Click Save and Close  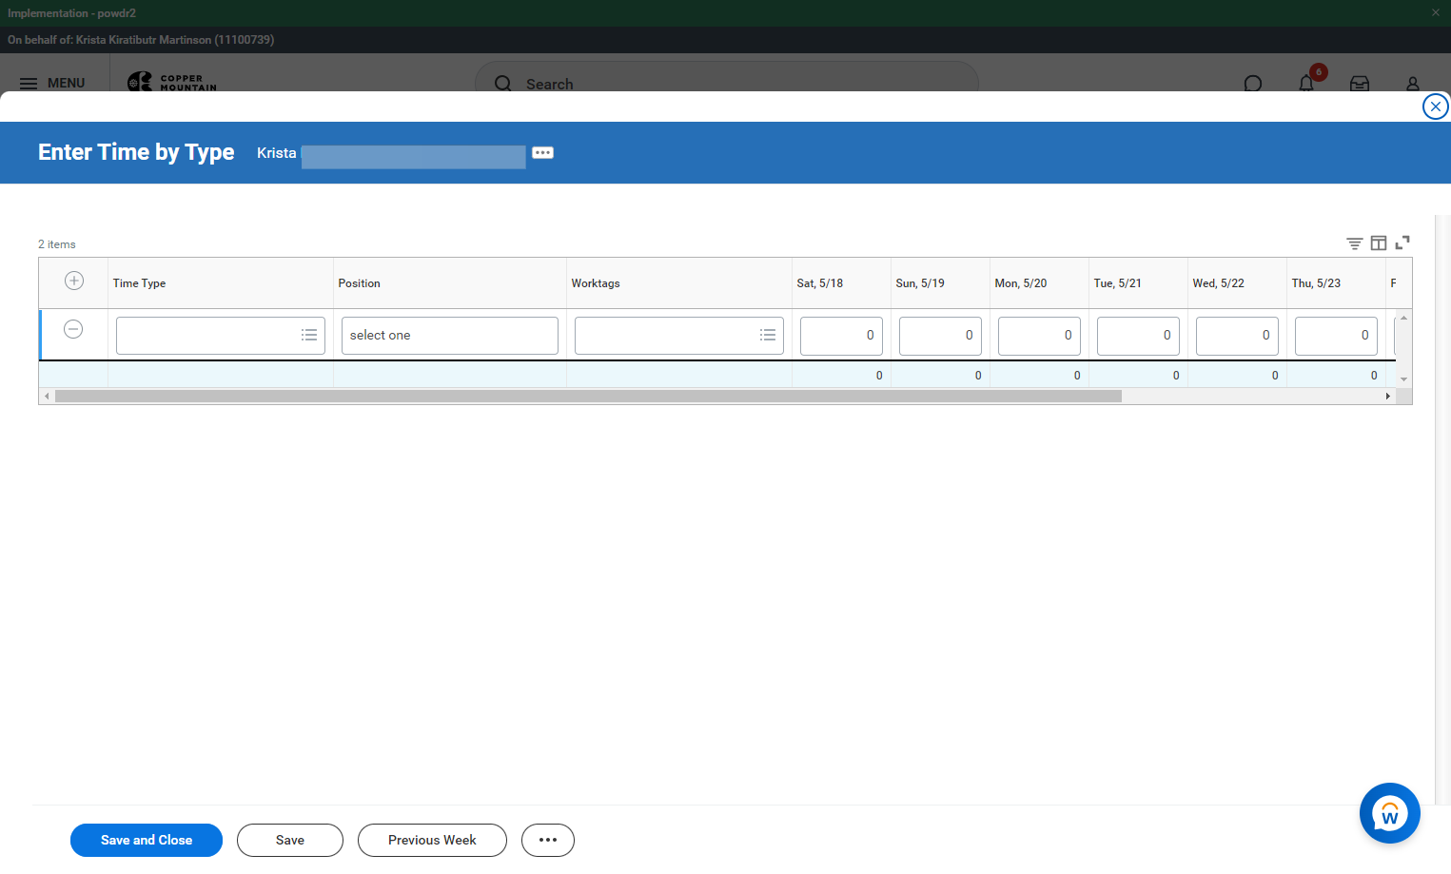click(x=147, y=840)
